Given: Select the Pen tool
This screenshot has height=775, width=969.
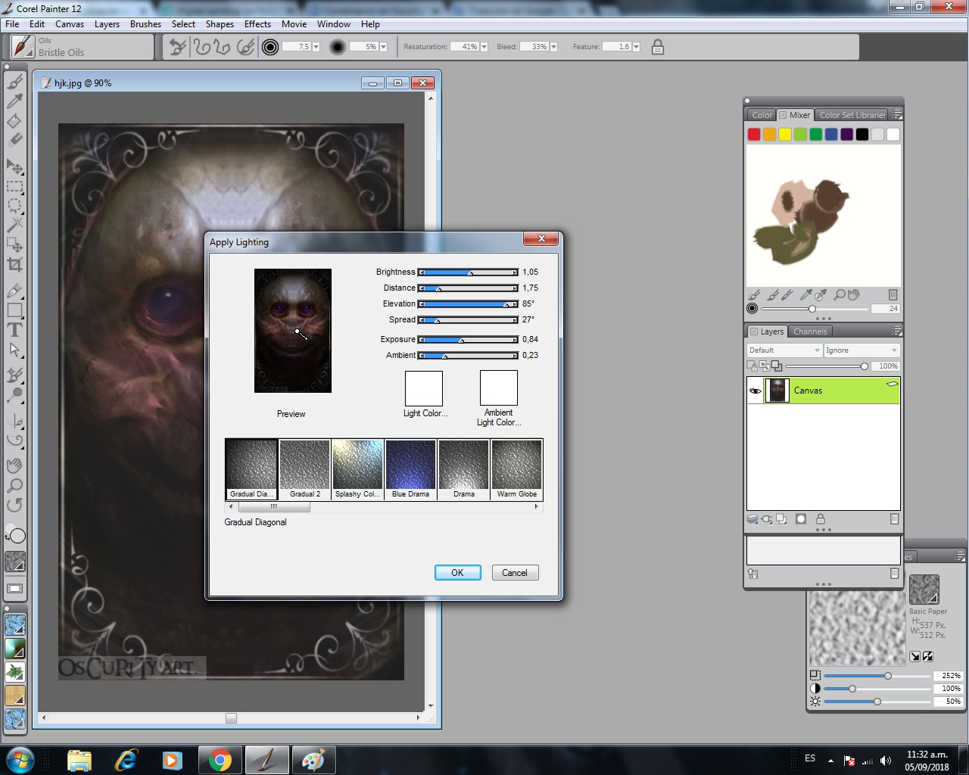Looking at the screenshot, I should (15, 291).
